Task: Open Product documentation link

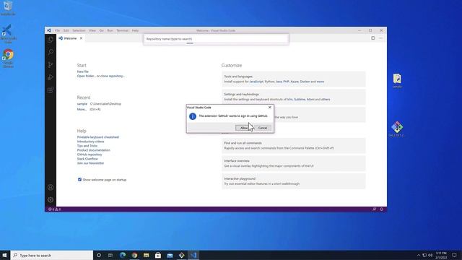Action: [x=93, y=150]
